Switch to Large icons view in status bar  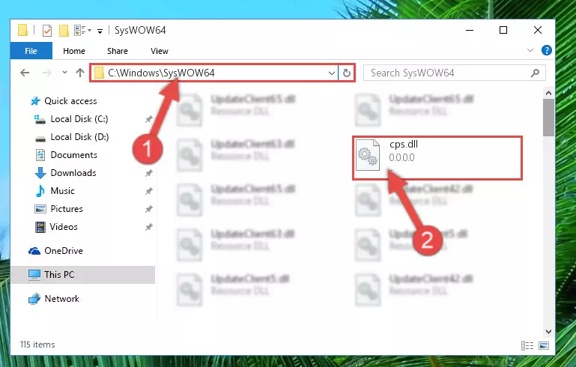544,345
